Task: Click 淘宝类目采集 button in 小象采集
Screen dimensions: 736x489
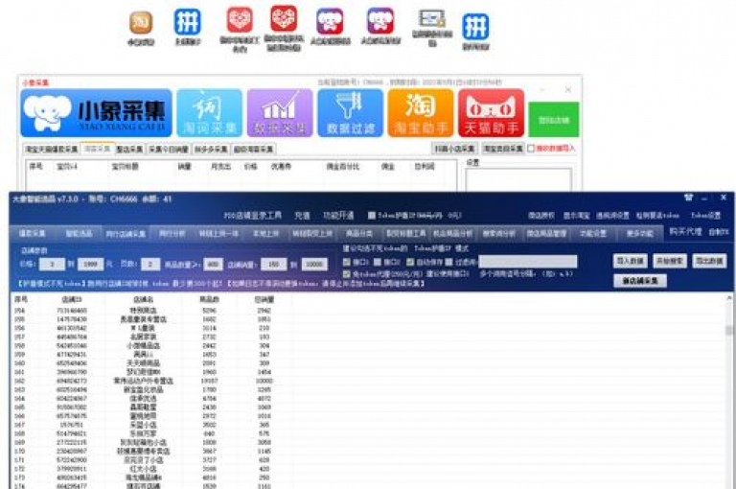Action: point(503,149)
